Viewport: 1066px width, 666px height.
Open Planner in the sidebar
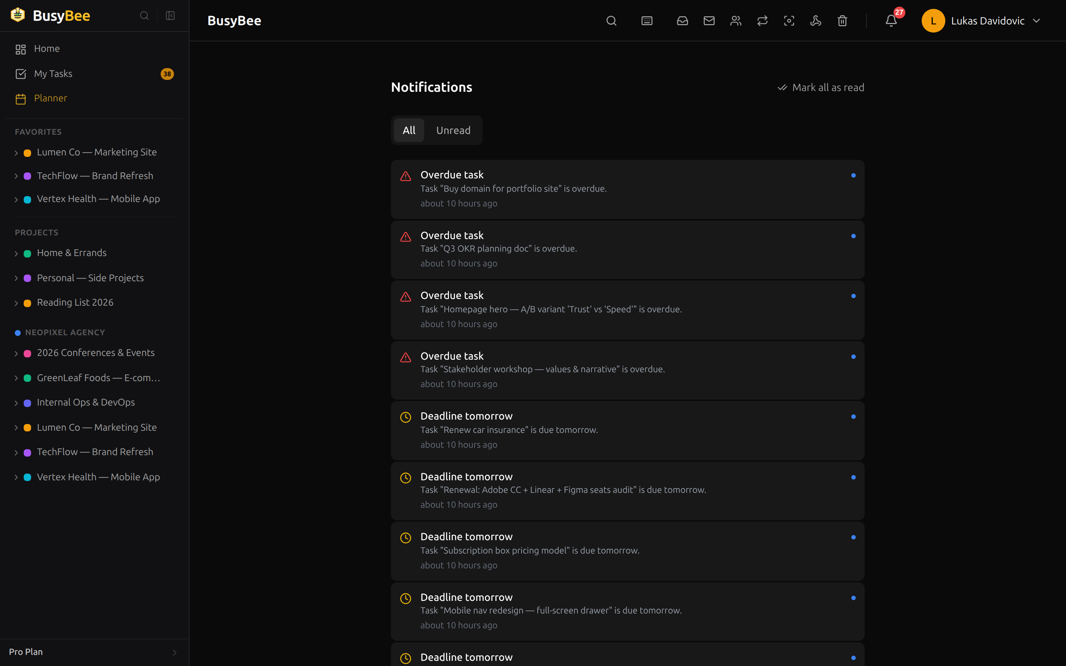pyautogui.click(x=94, y=98)
